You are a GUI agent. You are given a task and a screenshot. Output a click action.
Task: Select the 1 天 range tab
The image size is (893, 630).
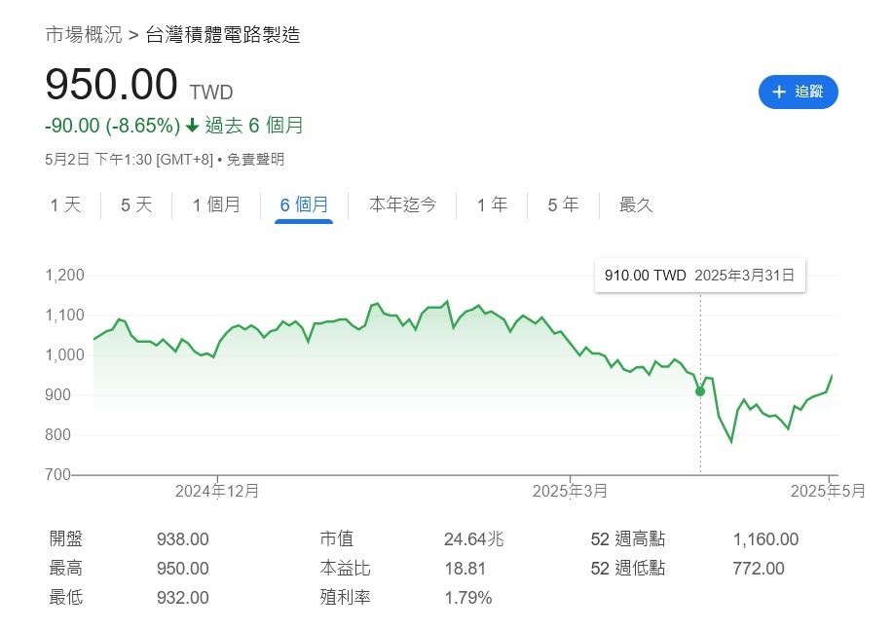click(65, 204)
